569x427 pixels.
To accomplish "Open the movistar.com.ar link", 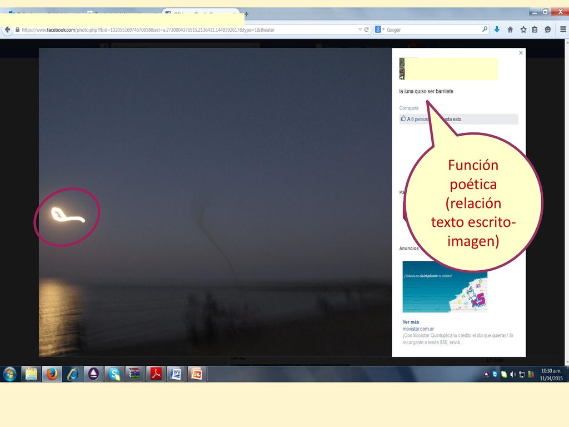I will click(x=418, y=329).
